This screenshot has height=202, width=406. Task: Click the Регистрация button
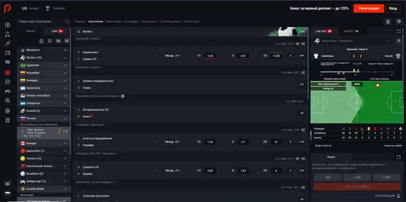tap(369, 8)
